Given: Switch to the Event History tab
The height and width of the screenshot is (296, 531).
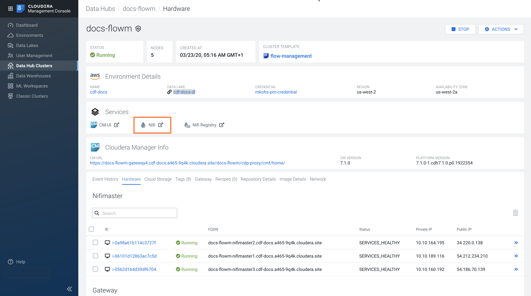Looking at the screenshot, I should 105,179.
